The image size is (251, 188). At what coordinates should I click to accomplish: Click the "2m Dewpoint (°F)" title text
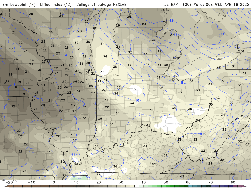(x=19, y=4)
